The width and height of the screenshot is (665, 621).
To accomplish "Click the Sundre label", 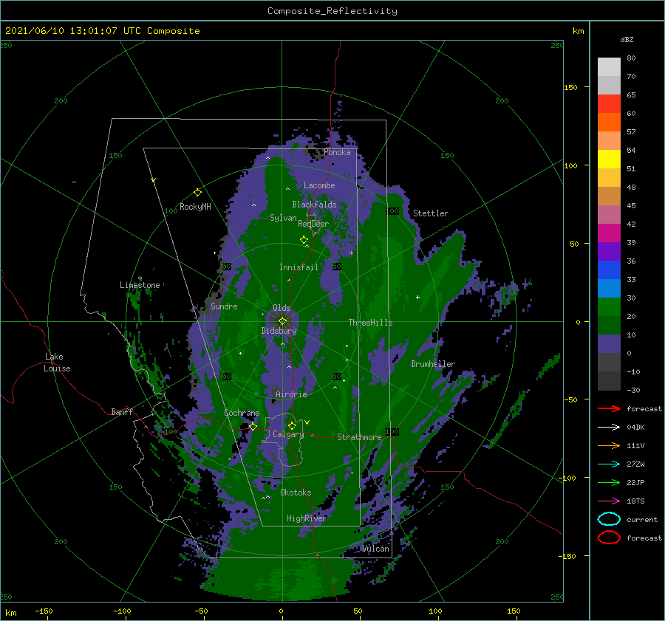I will [x=224, y=306].
